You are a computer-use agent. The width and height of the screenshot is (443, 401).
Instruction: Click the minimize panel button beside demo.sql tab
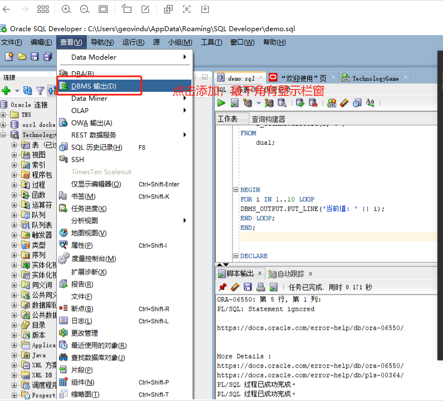pos(205,77)
